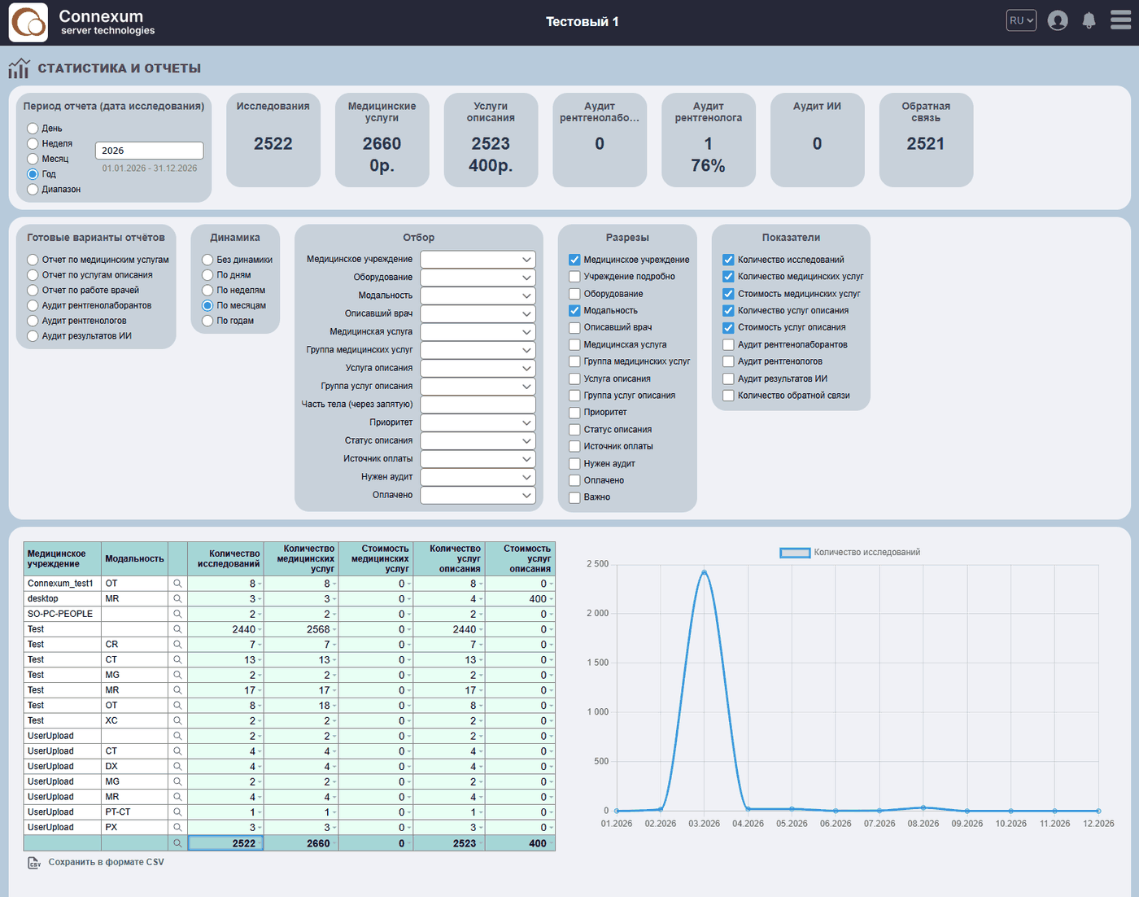Image resolution: width=1139 pixels, height=897 pixels.
Task: Click the 'Исследования' card showing 2522
Action: 273,140
